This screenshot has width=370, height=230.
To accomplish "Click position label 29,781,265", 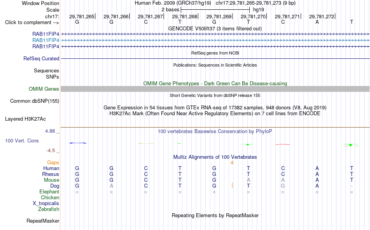I will [x=82, y=16].
